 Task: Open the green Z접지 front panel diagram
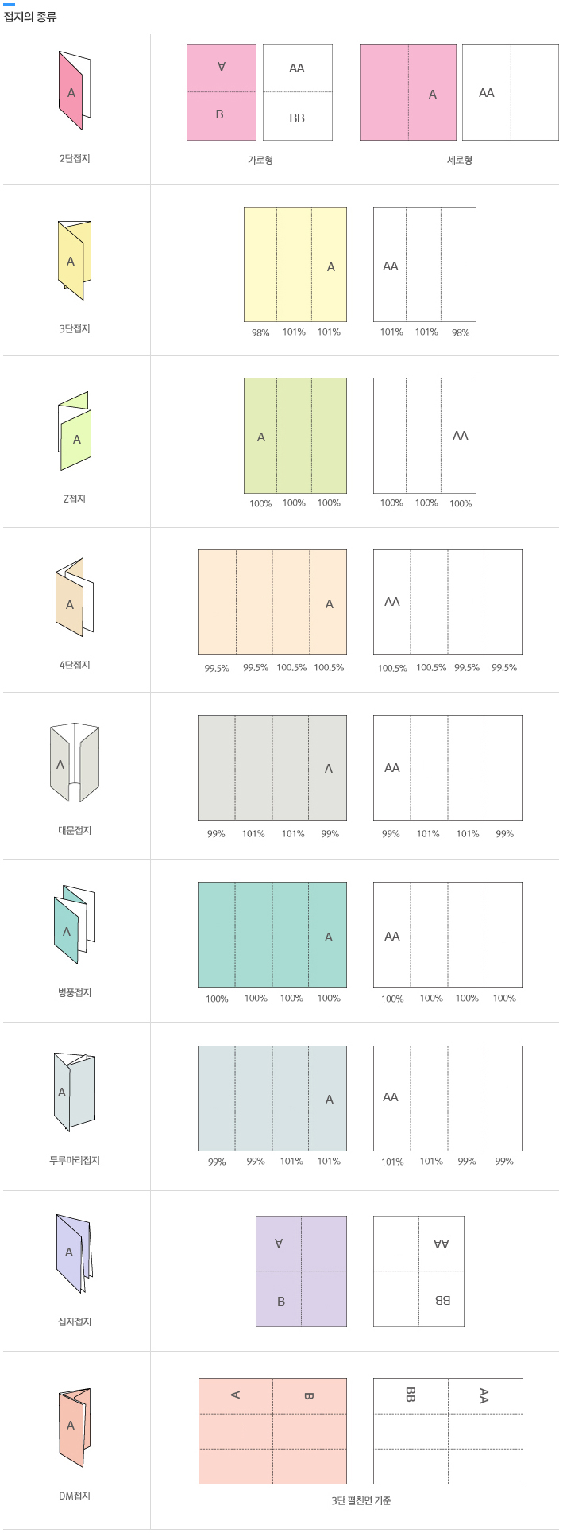pos(295,436)
